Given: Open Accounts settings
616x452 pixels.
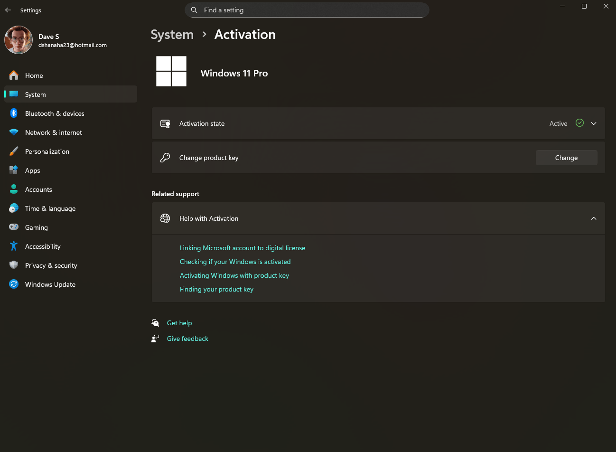Looking at the screenshot, I should coord(71,189).
